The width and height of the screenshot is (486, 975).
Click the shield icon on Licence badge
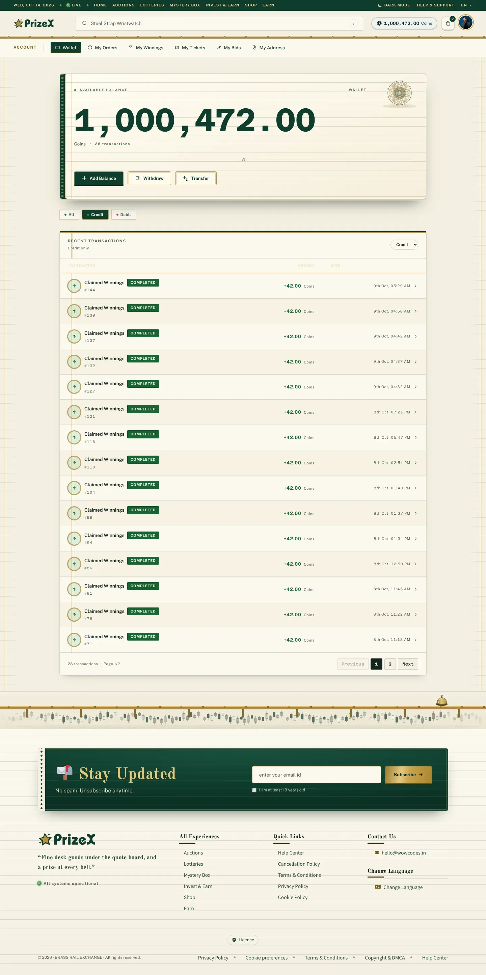click(x=234, y=940)
